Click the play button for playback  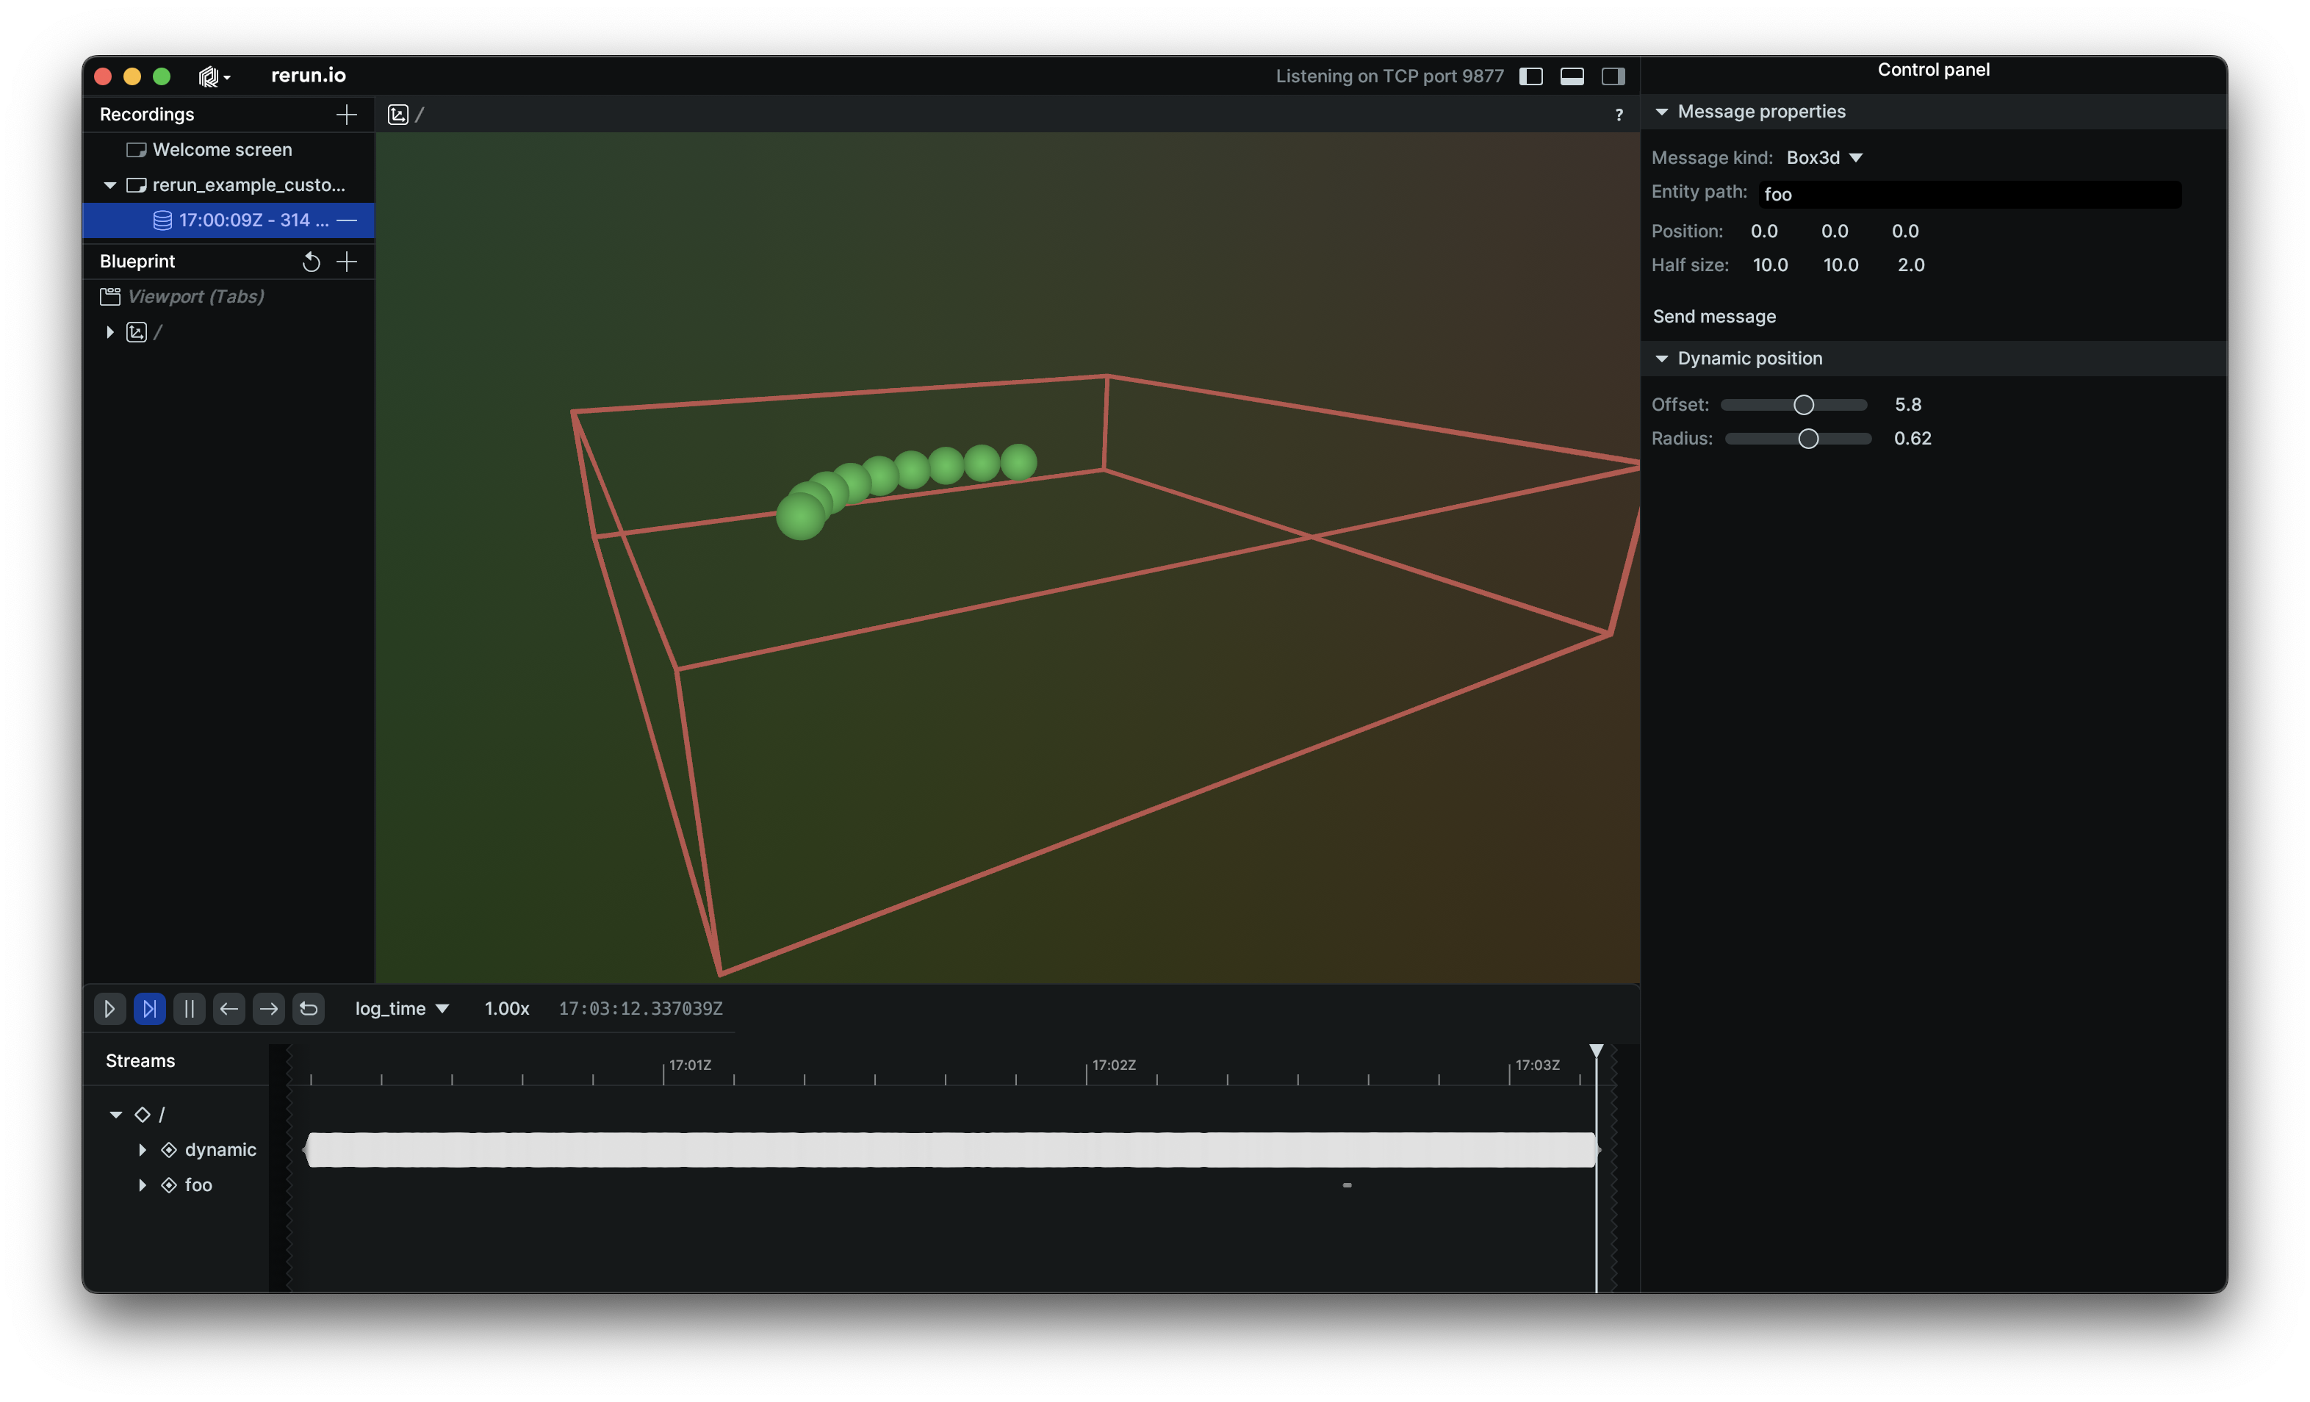[109, 1009]
